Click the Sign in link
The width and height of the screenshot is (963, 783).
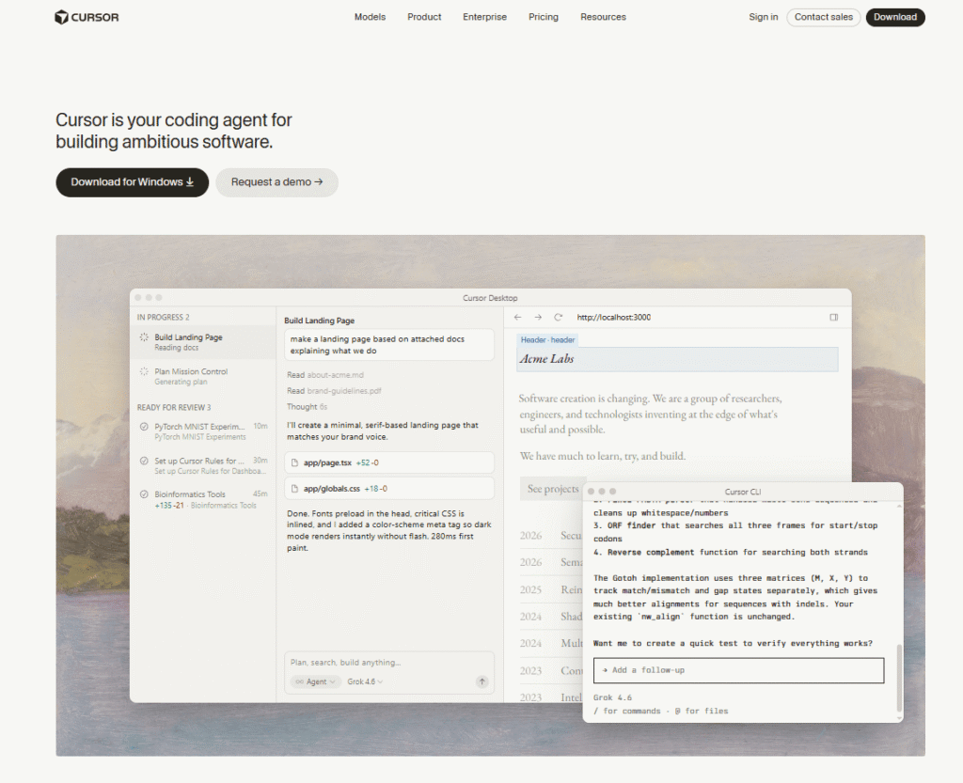pyautogui.click(x=764, y=17)
